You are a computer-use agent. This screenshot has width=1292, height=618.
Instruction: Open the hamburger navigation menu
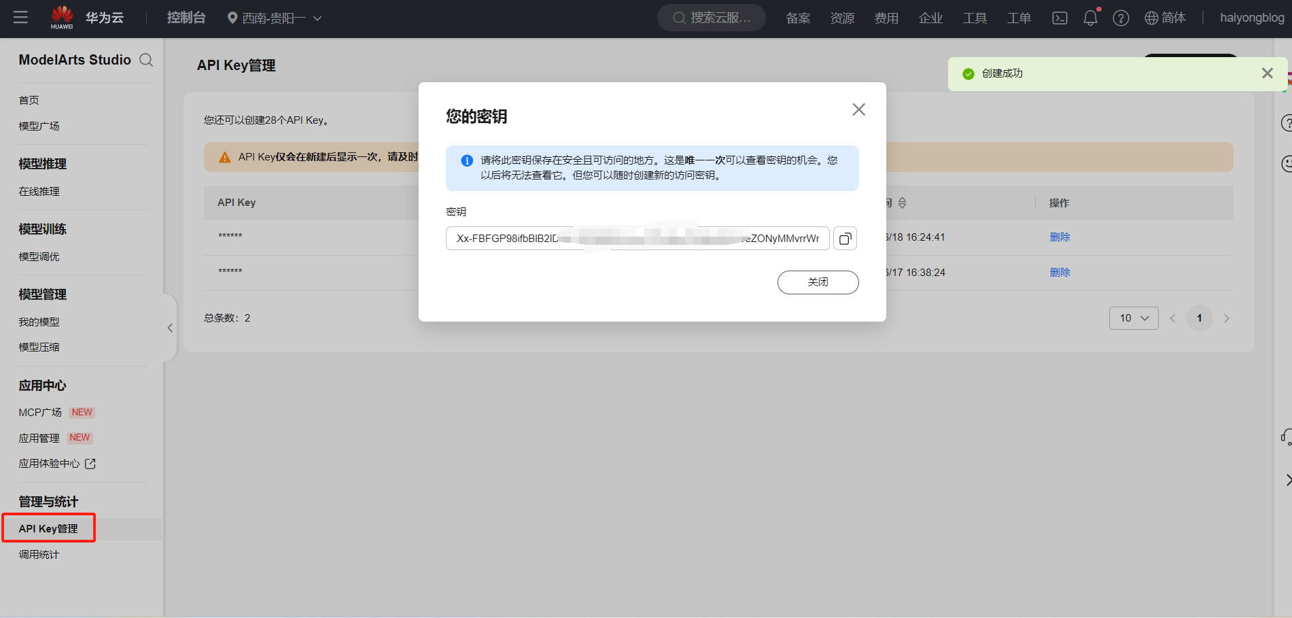(x=20, y=18)
